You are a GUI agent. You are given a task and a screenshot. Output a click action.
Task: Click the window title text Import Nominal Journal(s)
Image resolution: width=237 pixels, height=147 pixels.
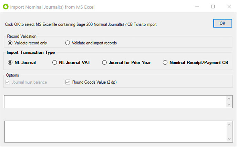coord(37,7)
